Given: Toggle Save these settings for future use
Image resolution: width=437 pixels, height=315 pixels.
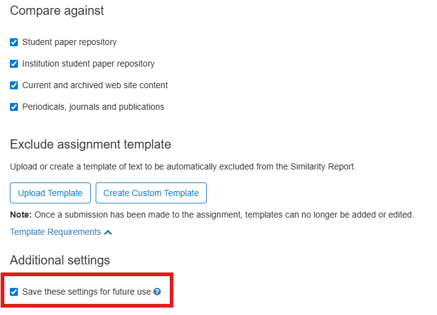Looking at the screenshot, I should [14, 292].
